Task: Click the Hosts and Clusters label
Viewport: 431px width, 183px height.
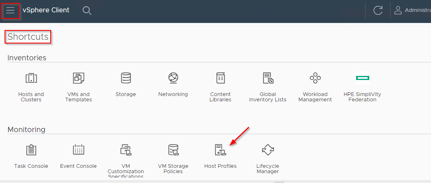Action: pos(31,97)
